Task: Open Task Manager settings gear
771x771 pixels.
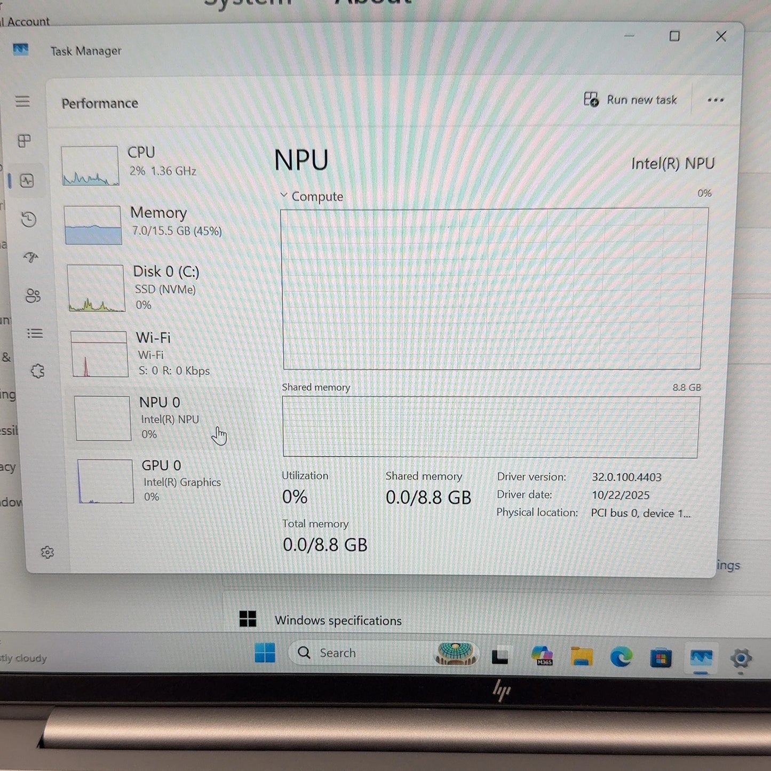Action: point(47,552)
